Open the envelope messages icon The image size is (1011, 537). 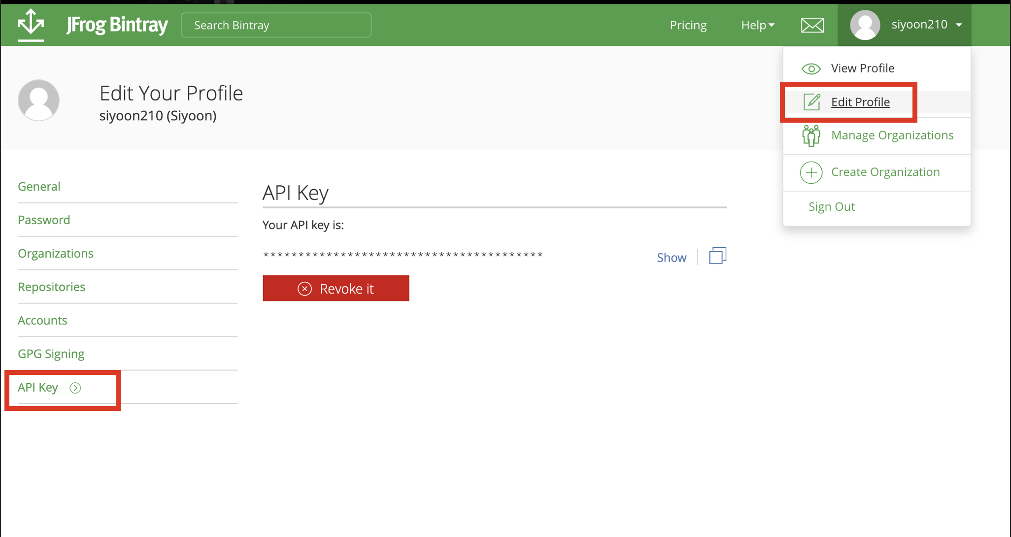click(x=812, y=25)
